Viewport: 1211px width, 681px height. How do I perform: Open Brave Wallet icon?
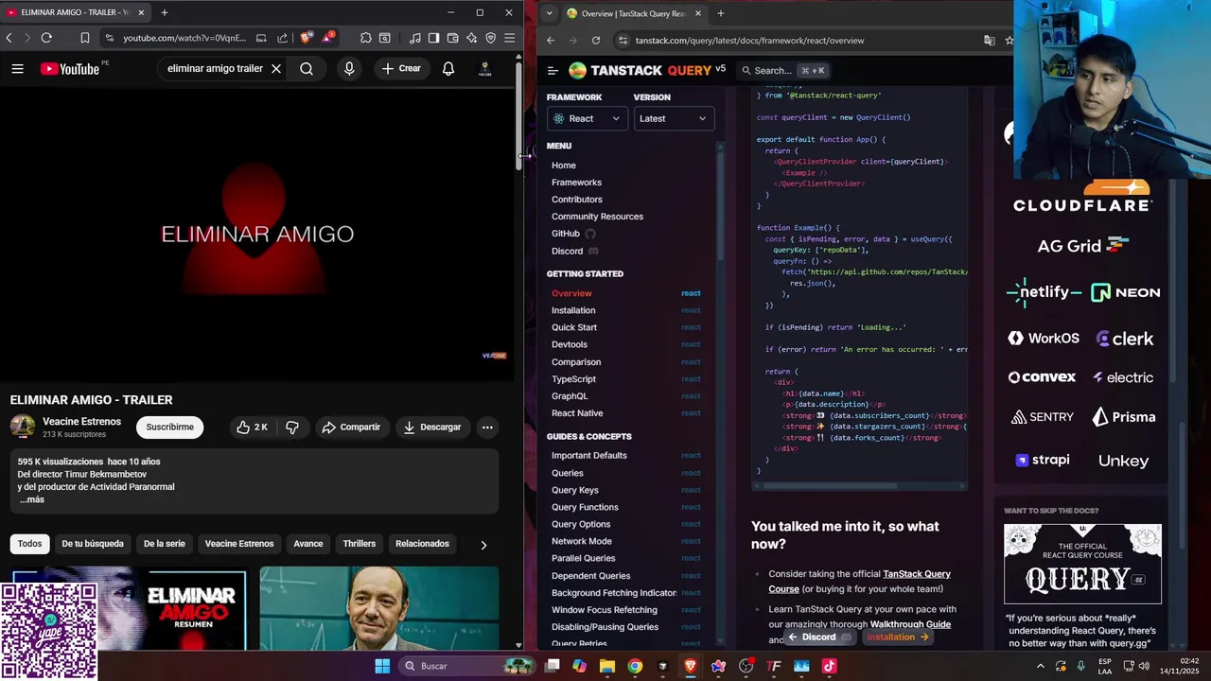coord(452,38)
